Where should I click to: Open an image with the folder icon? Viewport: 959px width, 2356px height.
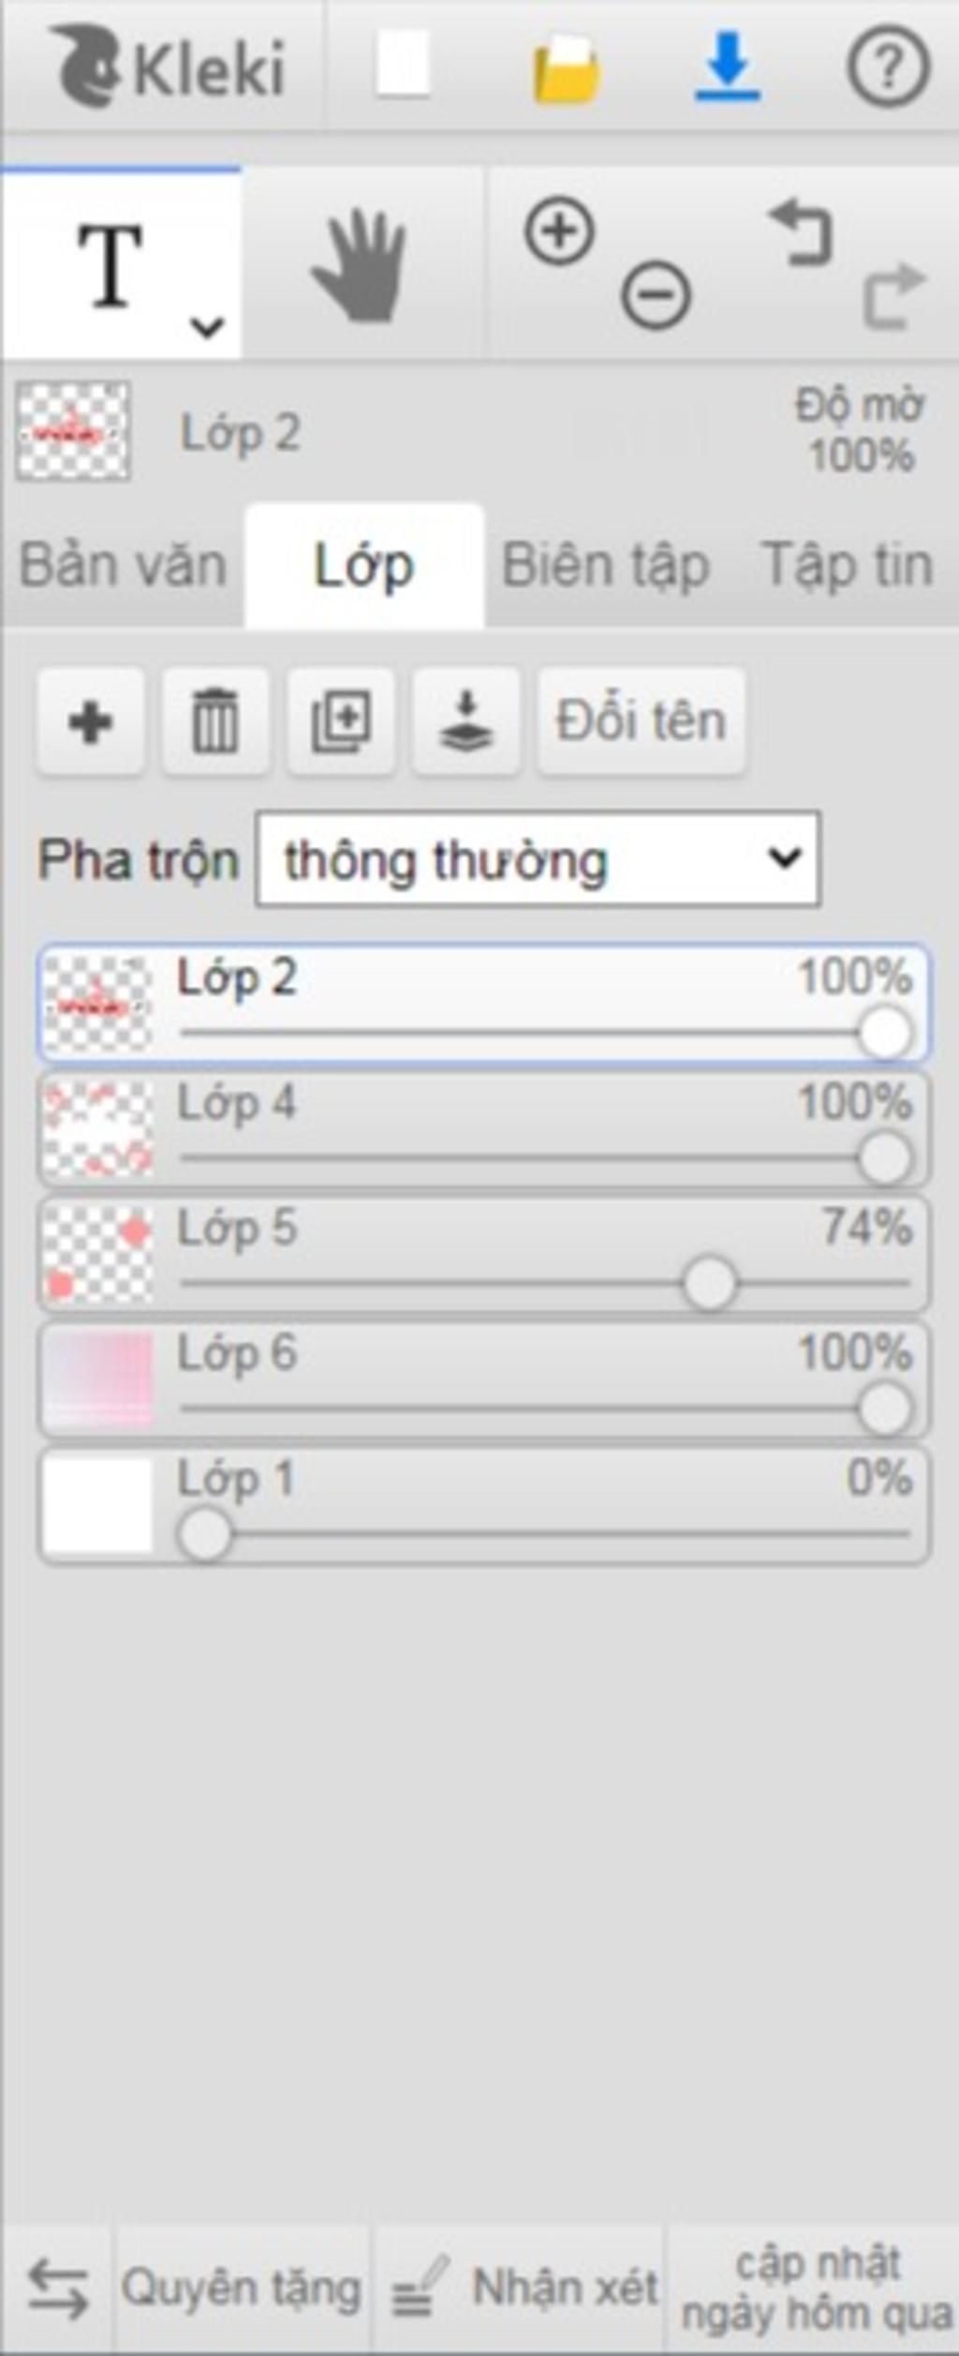566,68
